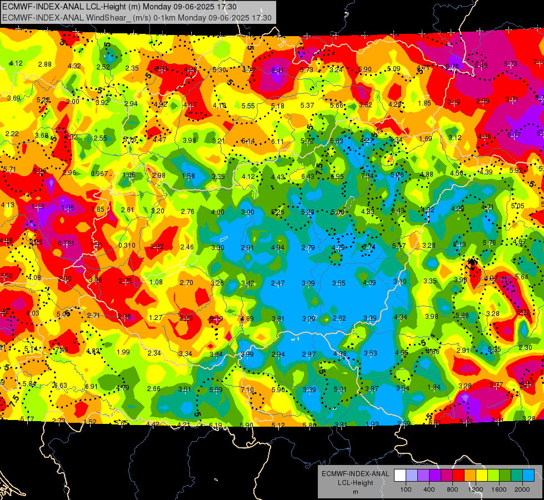Click the map value 0.701
Image resolution: width=544 pixels, height=500 pixels.
[66, 243]
